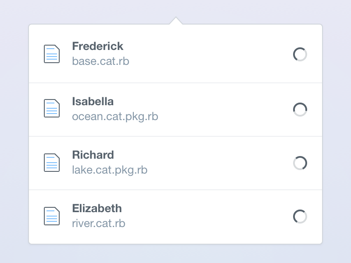Click empty space in Frederick's list row

pyautogui.click(x=211, y=54)
